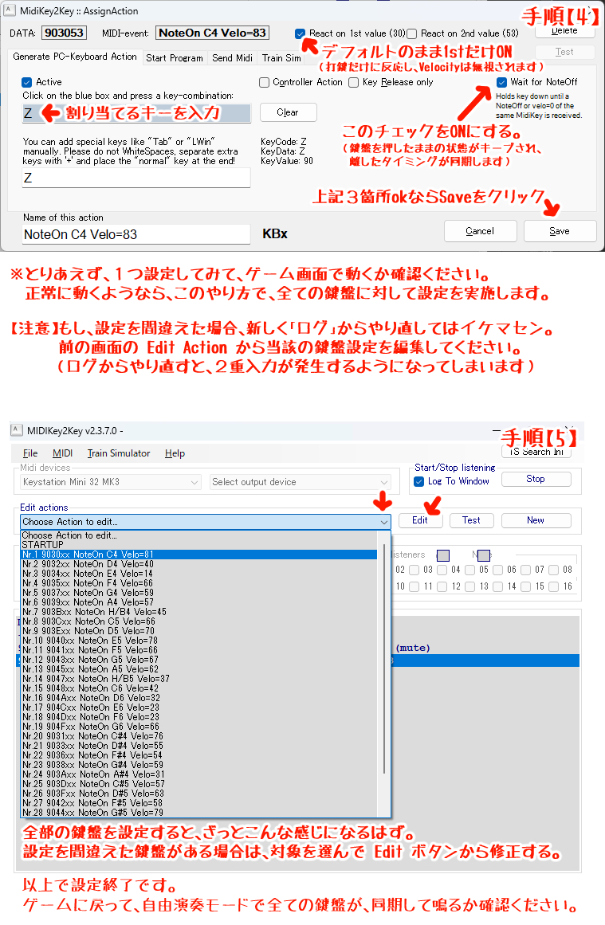Select Nr.5 9037xx NoteOn G4 Velo=59

pyautogui.click(x=199, y=593)
